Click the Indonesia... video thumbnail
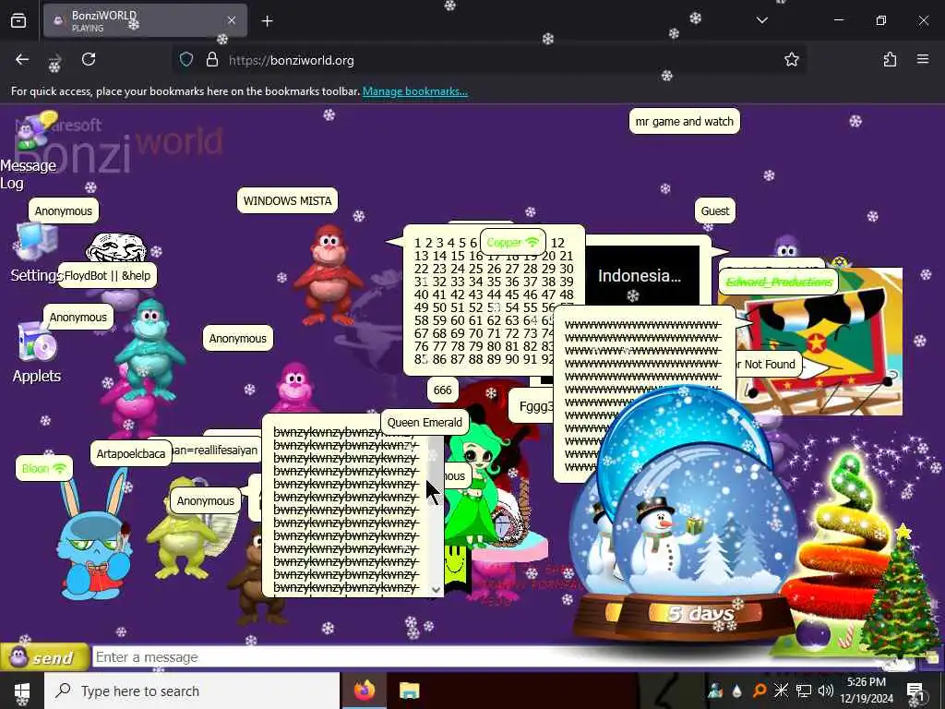 point(642,275)
